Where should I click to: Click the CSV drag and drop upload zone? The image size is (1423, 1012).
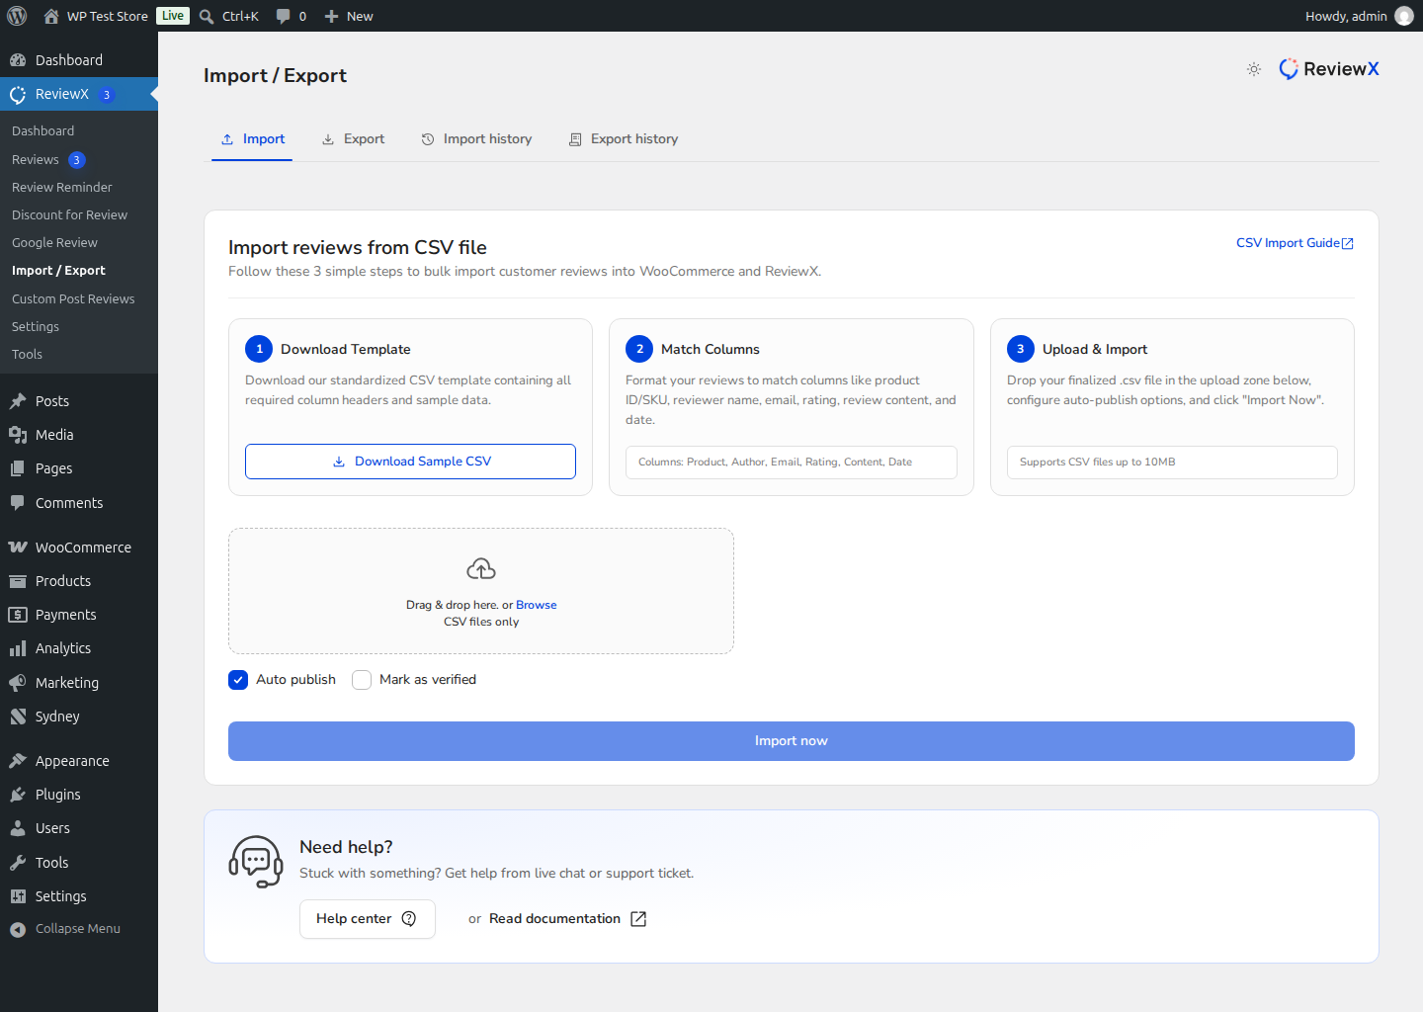coord(481,591)
